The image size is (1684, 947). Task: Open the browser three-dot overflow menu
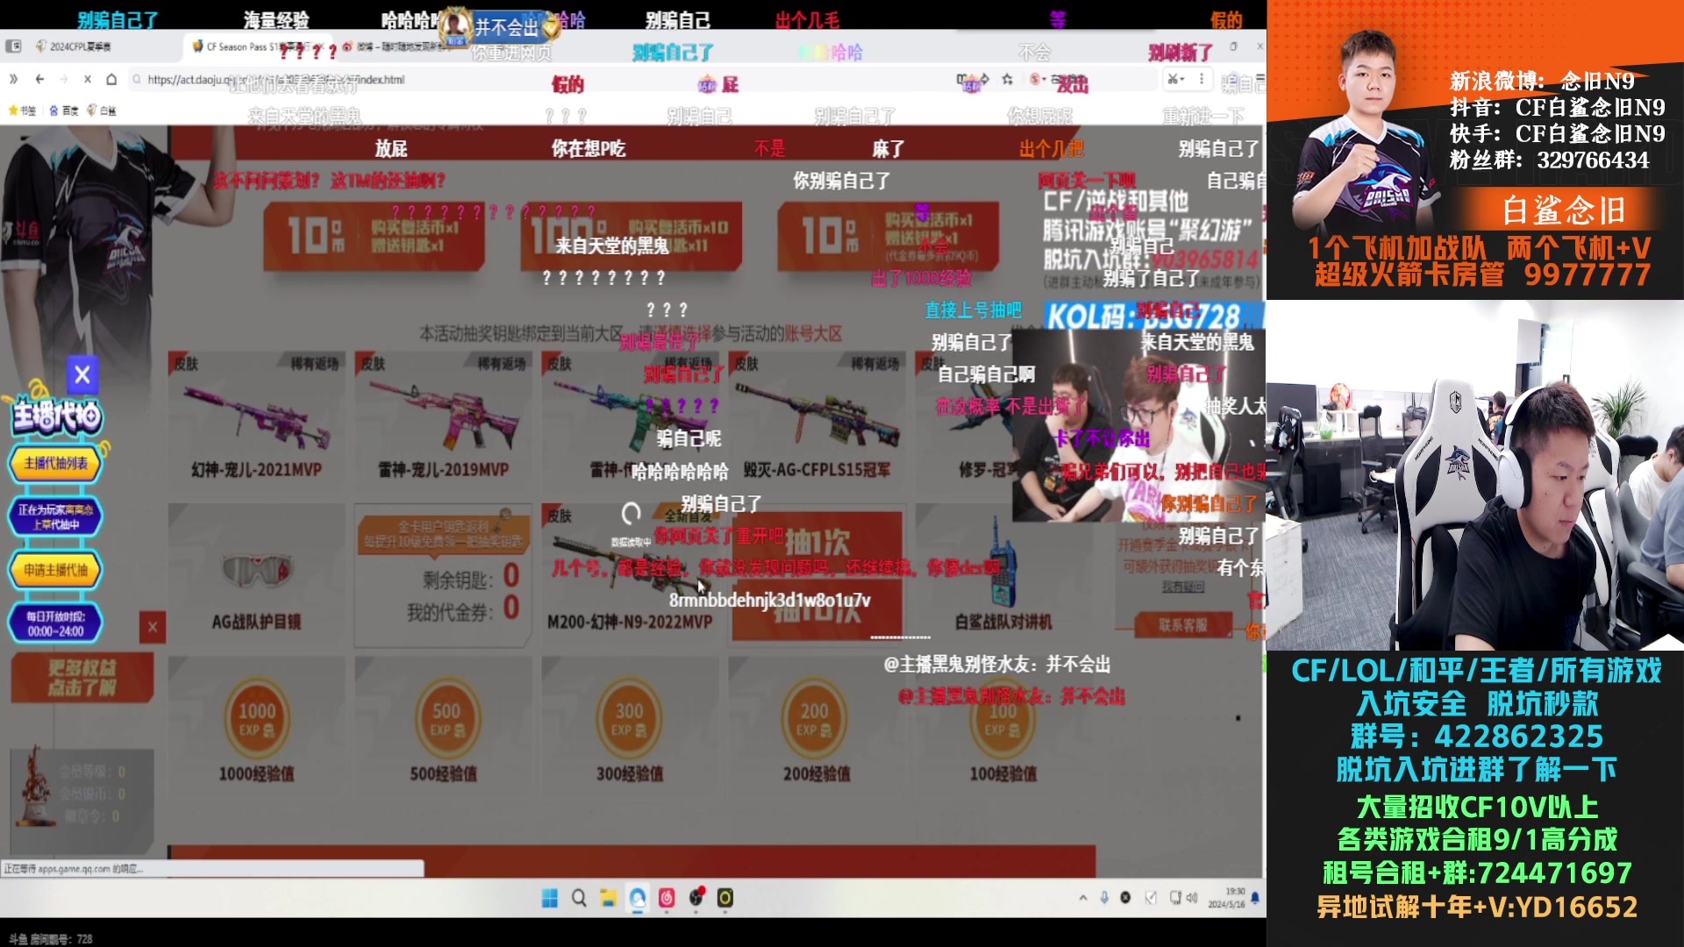pos(1202,79)
